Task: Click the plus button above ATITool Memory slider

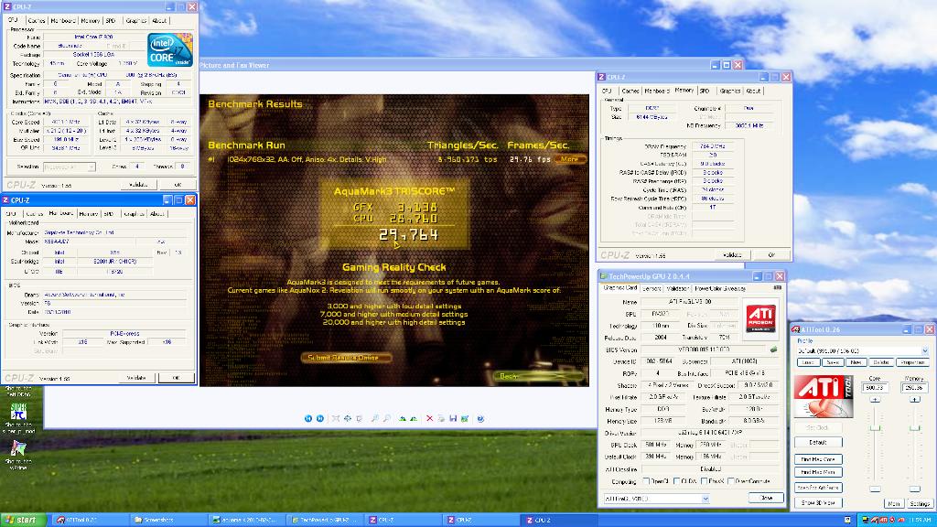Action: pyautogui.click(x=915, y=399)
